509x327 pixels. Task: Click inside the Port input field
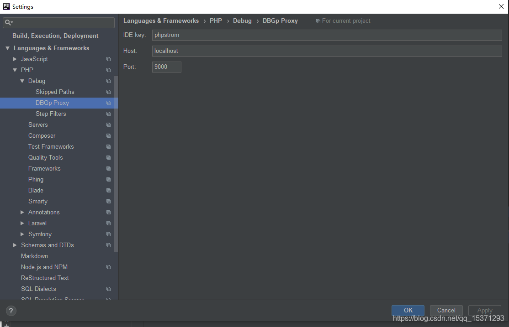[x=166, y=67]
